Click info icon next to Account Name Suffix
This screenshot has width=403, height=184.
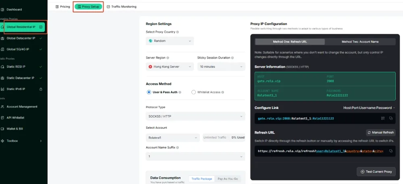click(x=178, y=148)
